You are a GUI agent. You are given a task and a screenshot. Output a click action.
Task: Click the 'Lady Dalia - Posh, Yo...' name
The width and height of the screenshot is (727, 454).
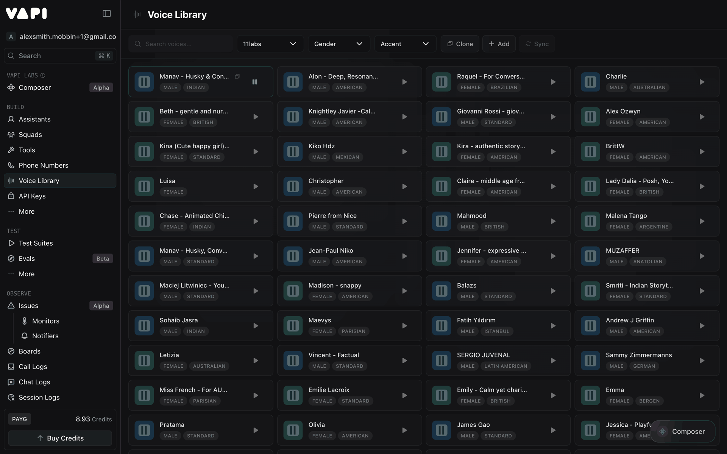tap(640, 181)
